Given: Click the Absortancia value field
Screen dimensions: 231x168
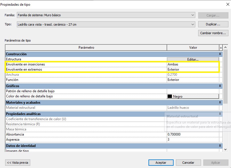Looking at the screenshot, I should click(193, 134).
